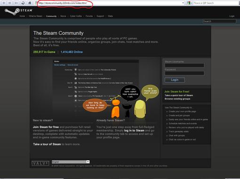The image size is (240, 179).
Task: Click the browser Back arrow button
Action: pyautogui.click(x=4, y=3)
